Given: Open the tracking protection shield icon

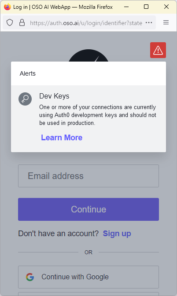Looking at the screenshot, I should [10, 23].
